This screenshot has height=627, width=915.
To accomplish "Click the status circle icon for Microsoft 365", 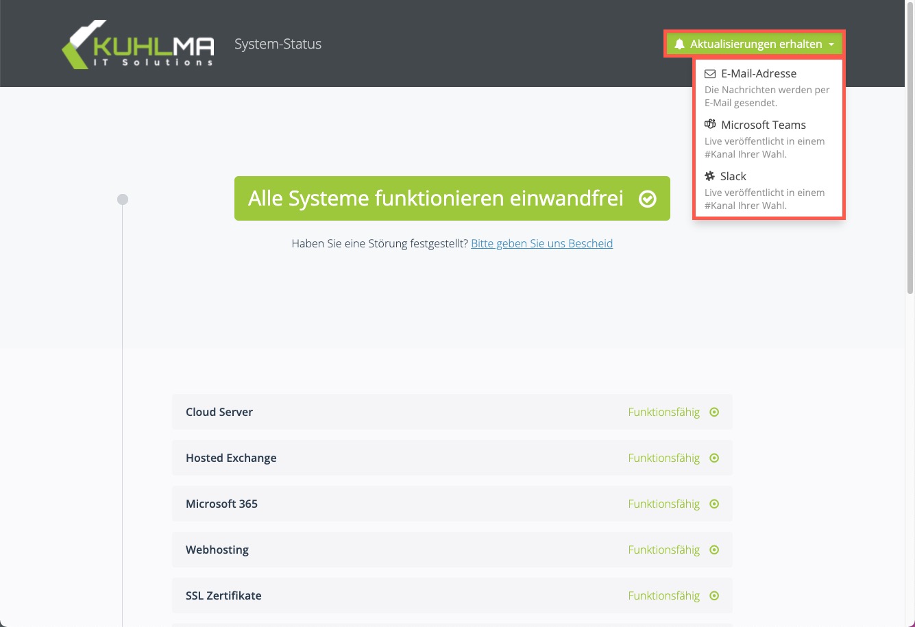I will pyautogui.click(x=714, y=504).
